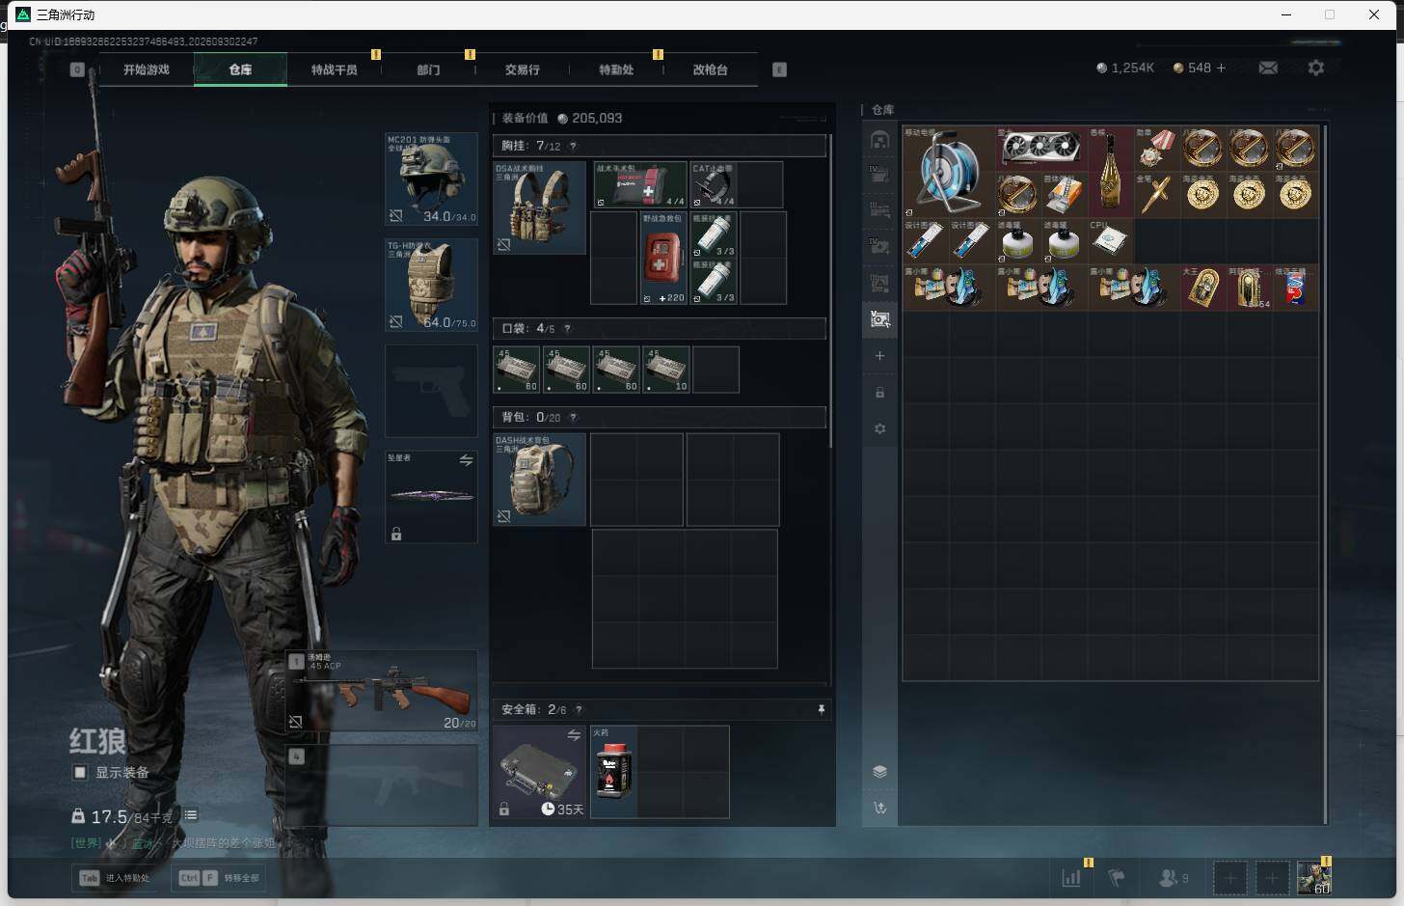Show the 口袋 help tooltip question mark
This screenshot has height=906, width=1404.
567,329
